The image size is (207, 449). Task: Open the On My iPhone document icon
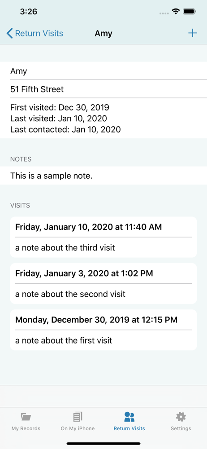[x=78, y=417]
